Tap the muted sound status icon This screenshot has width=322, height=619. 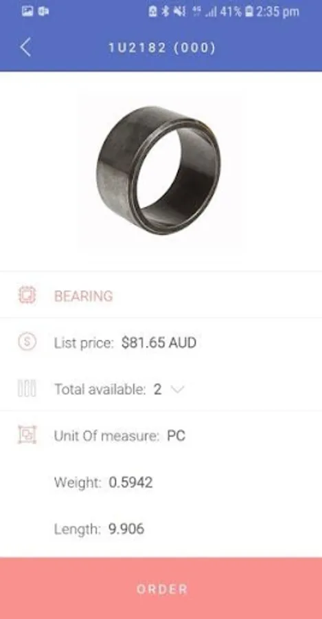pos(180,12)
